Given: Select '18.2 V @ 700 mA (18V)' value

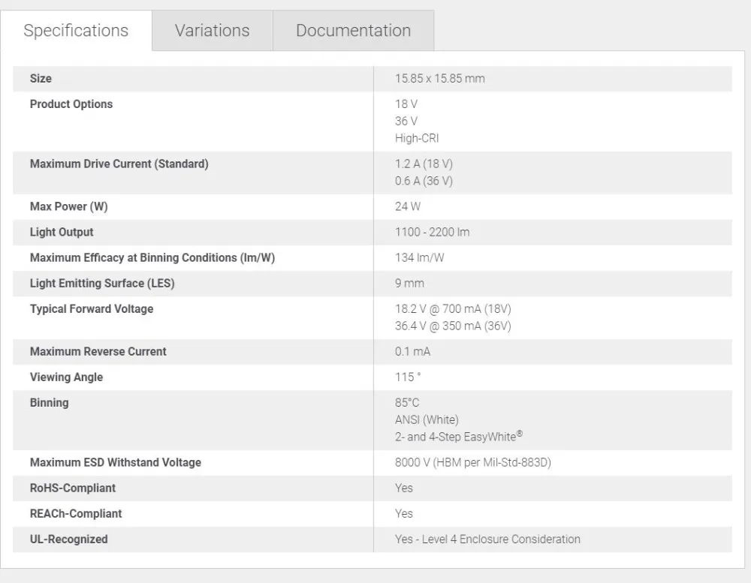Looking at the screenshot, I should pyautogui.click(x=453, y=309).
